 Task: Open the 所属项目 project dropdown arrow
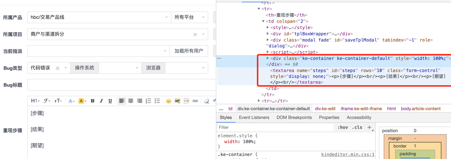coord(203,35)
